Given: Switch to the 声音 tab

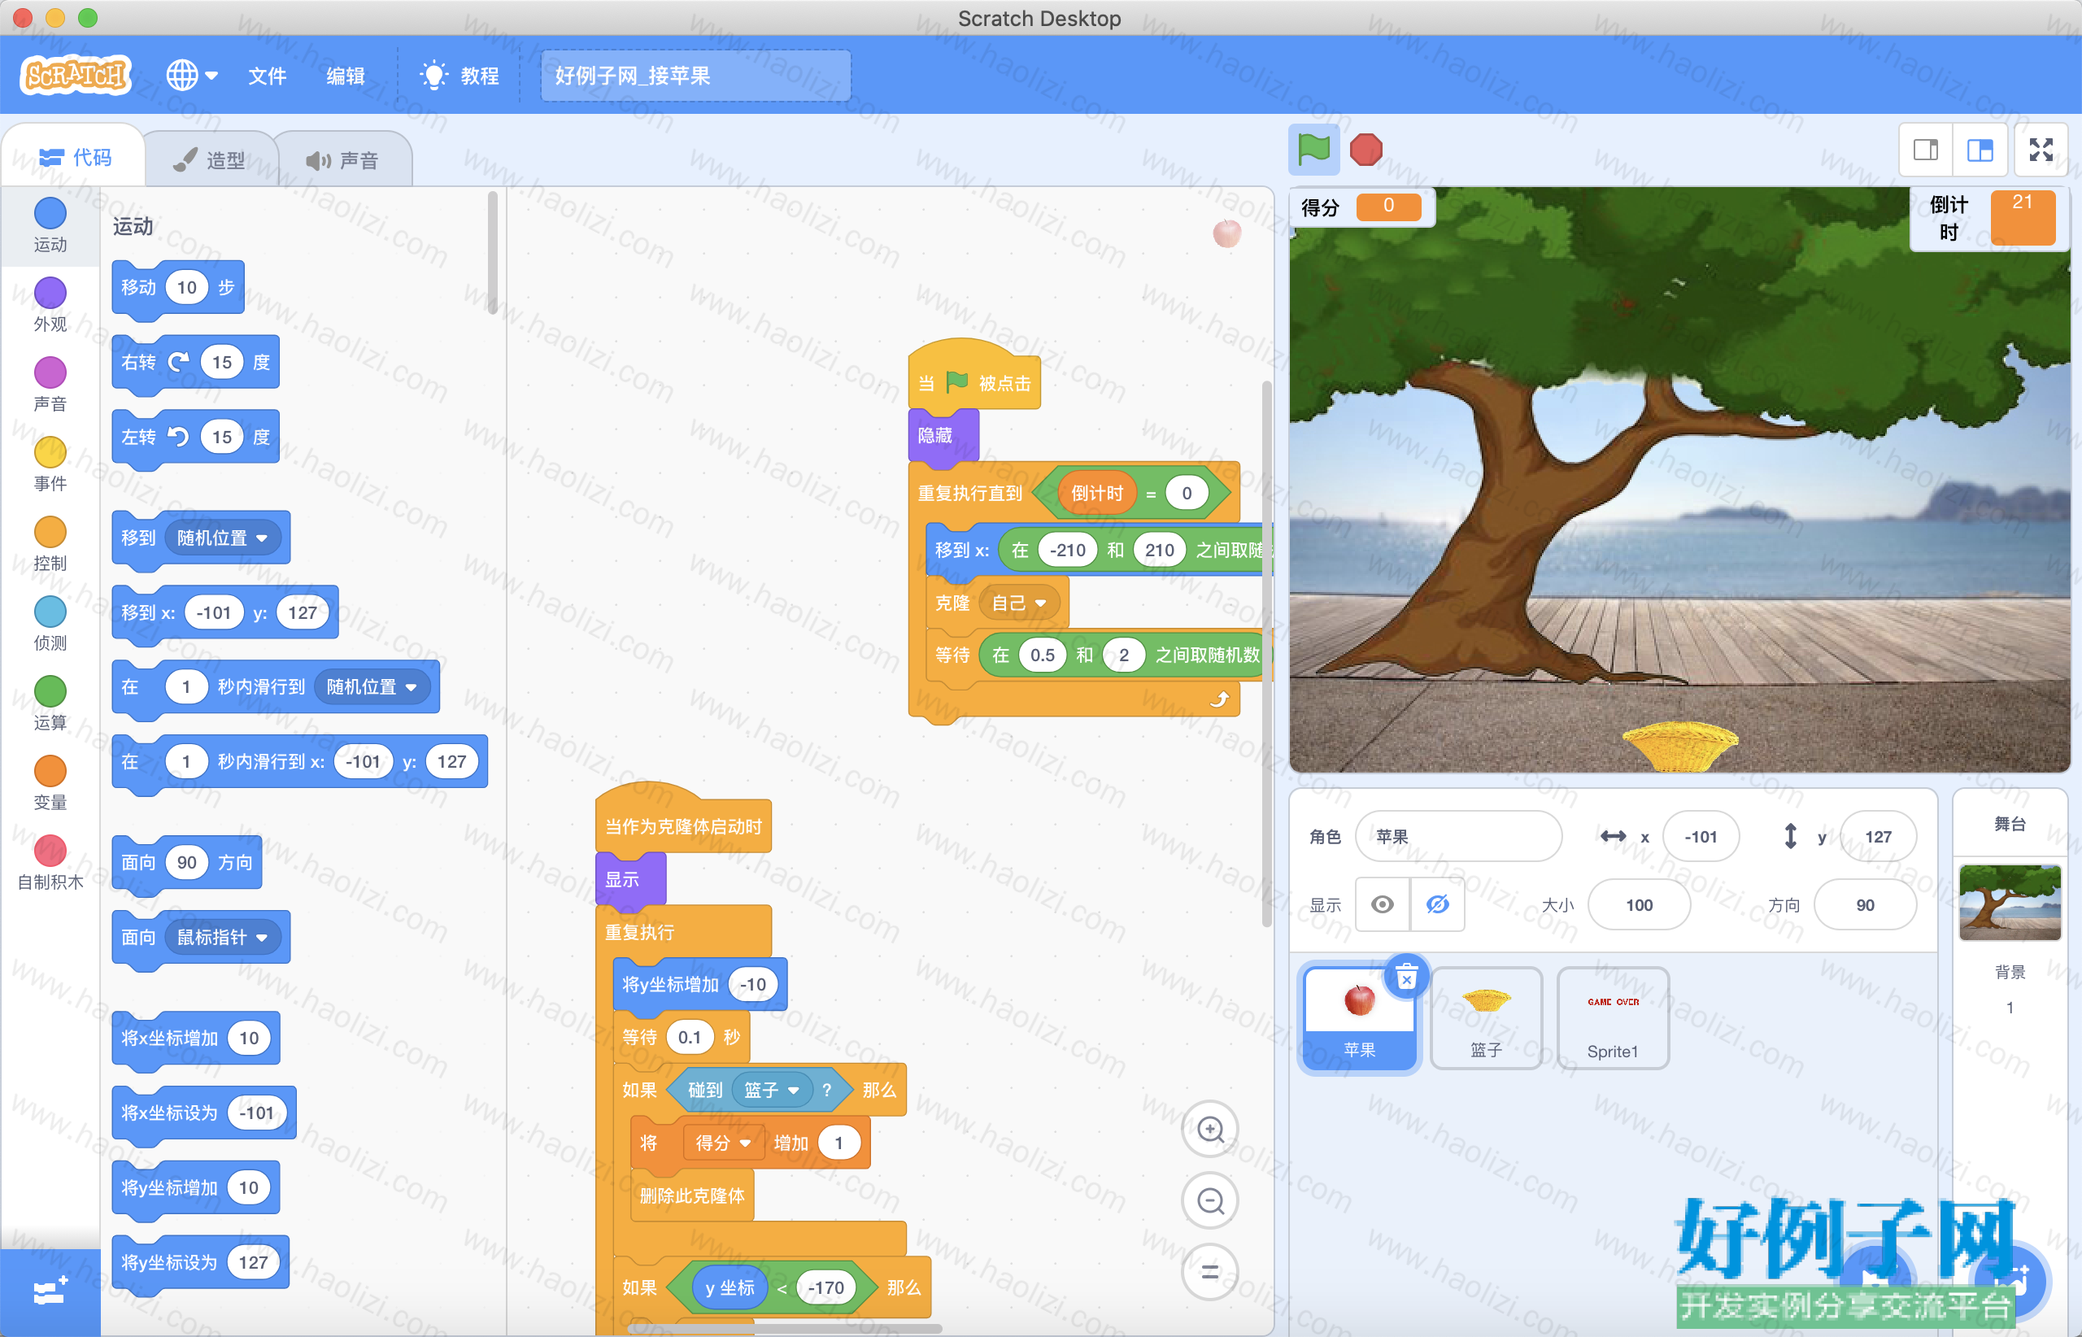Looking at the screenshot, I should tap(343, 159).
